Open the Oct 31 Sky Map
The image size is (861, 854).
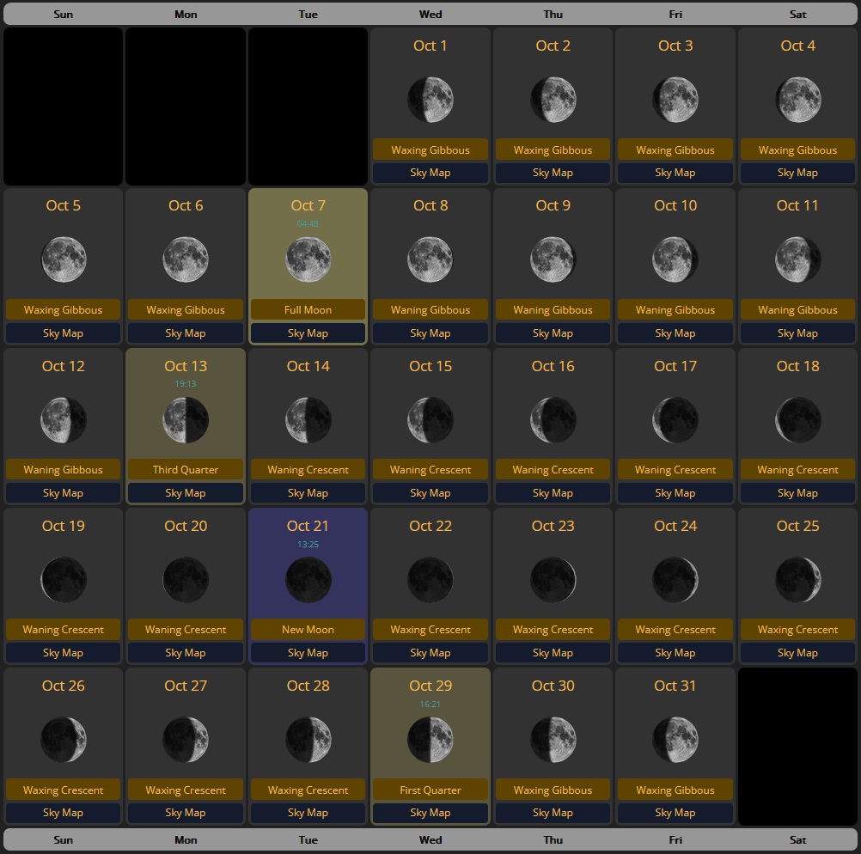(x=675, y=813)
